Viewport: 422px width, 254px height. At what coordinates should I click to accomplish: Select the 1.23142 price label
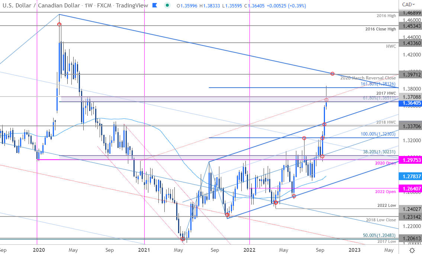tap(410, 216)
